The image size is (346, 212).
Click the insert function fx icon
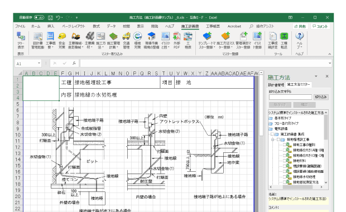(74, 63)
